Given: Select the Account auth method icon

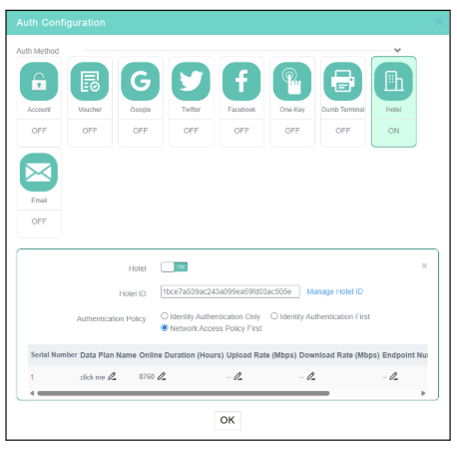Looking at the screenshot, I should point(39,82).
